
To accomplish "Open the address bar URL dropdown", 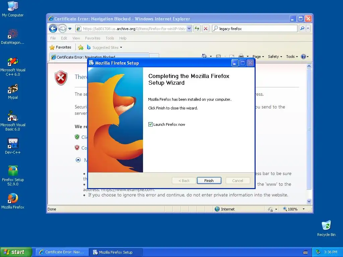I will pyautogui.click(x=189, y=28).
